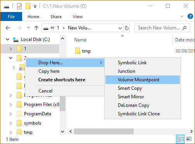
Task: Expand the tmp tree node in sidebar
Action: (10, 132)
